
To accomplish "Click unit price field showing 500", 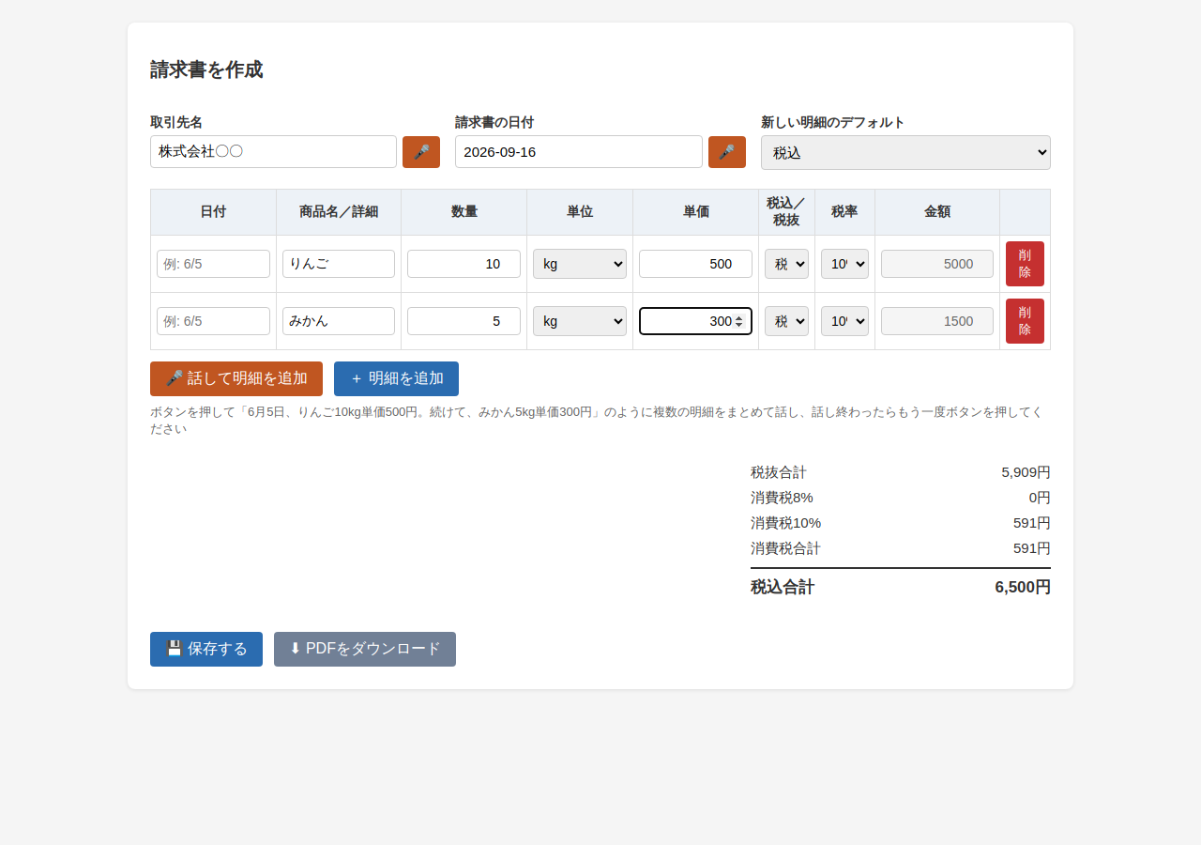I will coord(695,264).
